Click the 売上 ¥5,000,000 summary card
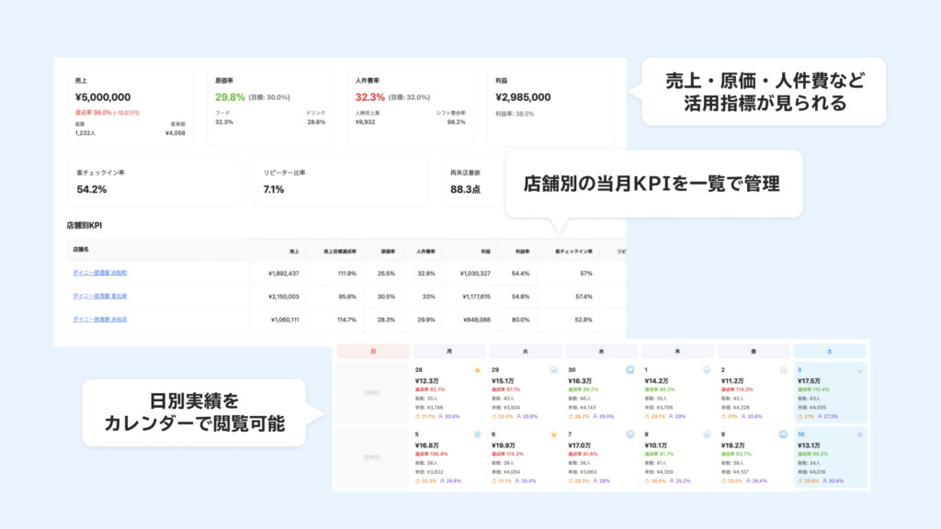 click(x=130, y=106)
